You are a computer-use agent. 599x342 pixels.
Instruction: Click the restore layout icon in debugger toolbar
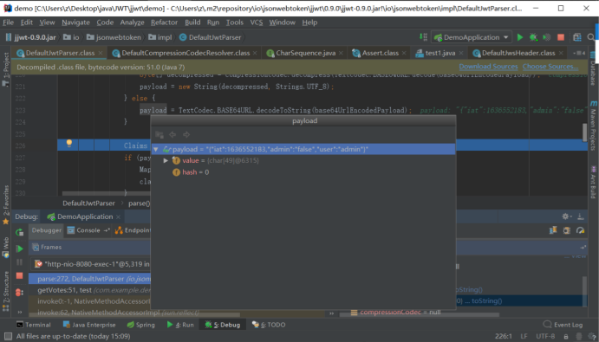click(553, 230)
